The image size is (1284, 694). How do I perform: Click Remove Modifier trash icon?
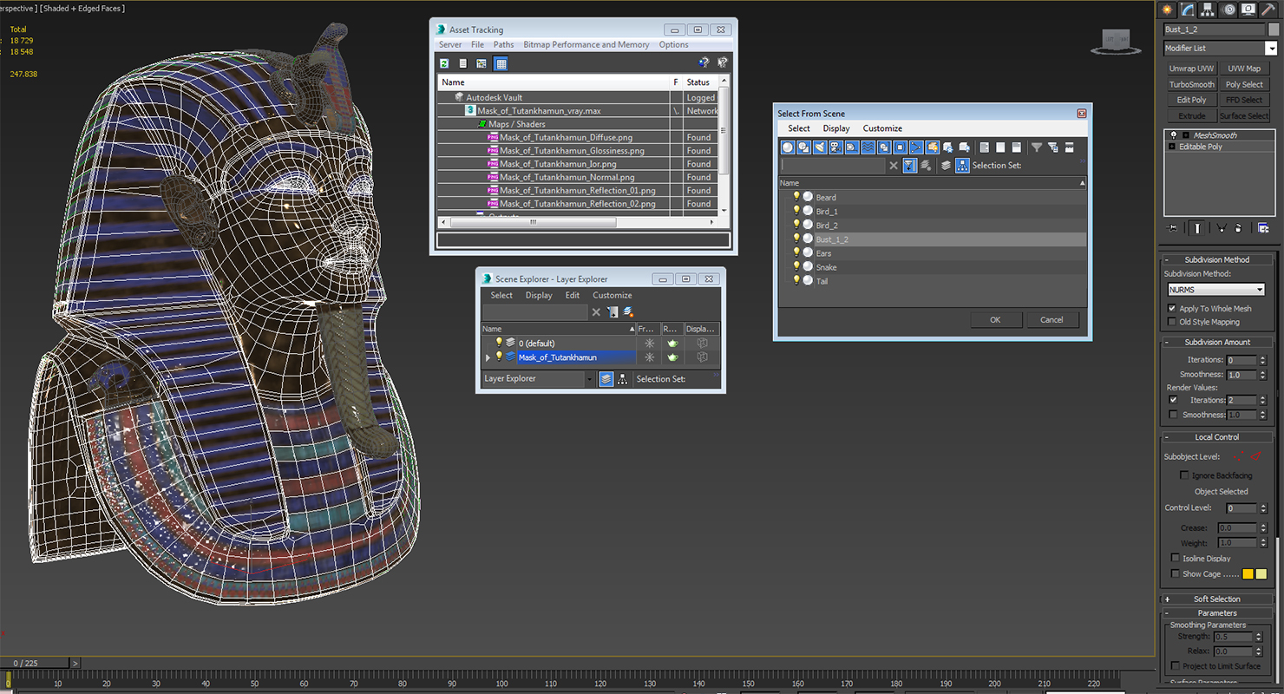(1238, 228)
